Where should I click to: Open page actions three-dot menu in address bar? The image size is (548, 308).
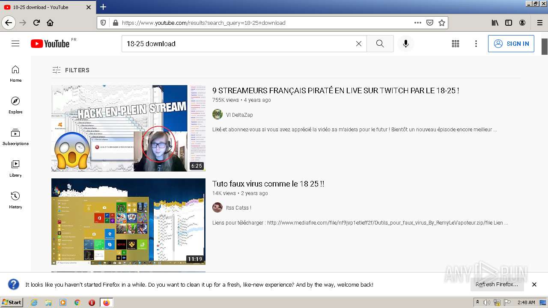point(418,23)
